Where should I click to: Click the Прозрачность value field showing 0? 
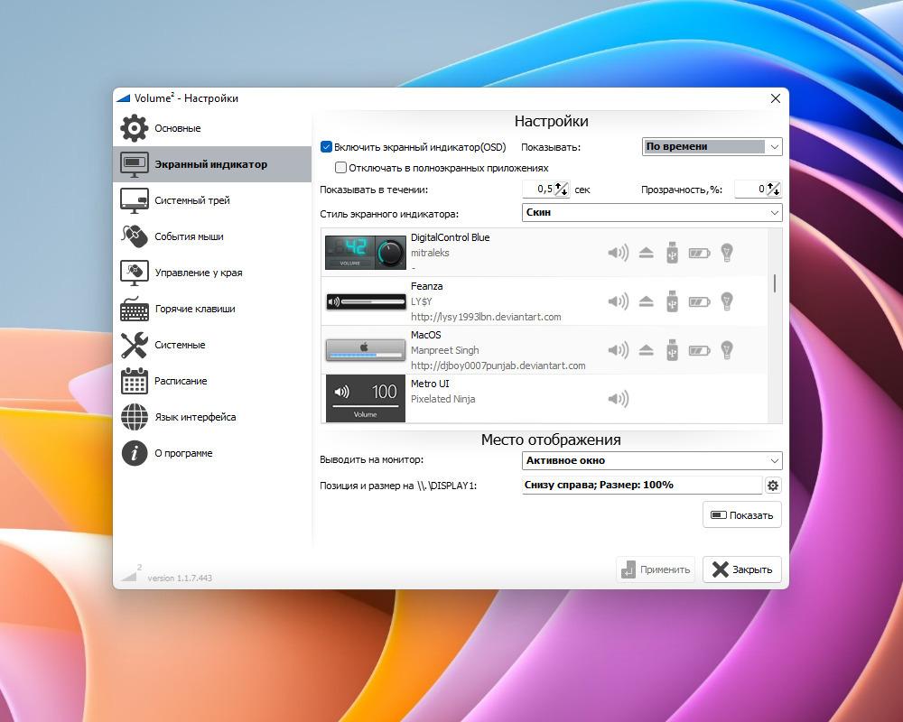(751, 189)
